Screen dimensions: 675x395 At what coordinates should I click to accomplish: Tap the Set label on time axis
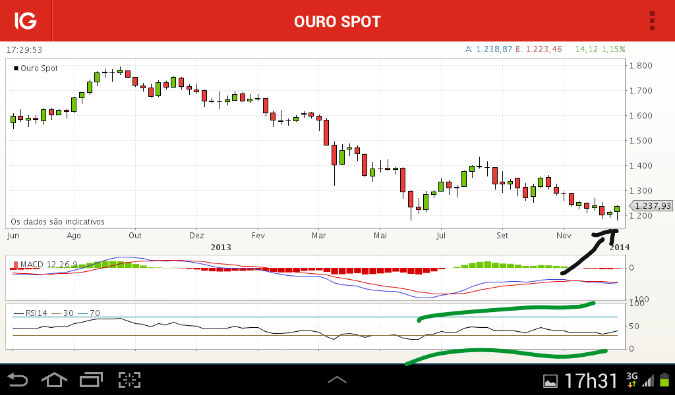502,236
